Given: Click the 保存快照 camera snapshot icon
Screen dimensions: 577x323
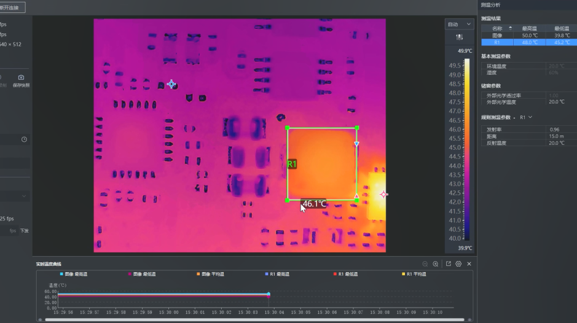Looking at the screenshot, I should [21, 77].
